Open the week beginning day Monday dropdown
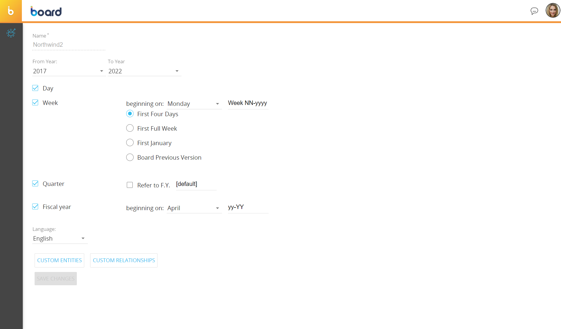561x329 pixels. [x=194, y=104]
